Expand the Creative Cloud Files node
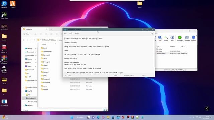The image size is (214, 120). coord(23,87)
